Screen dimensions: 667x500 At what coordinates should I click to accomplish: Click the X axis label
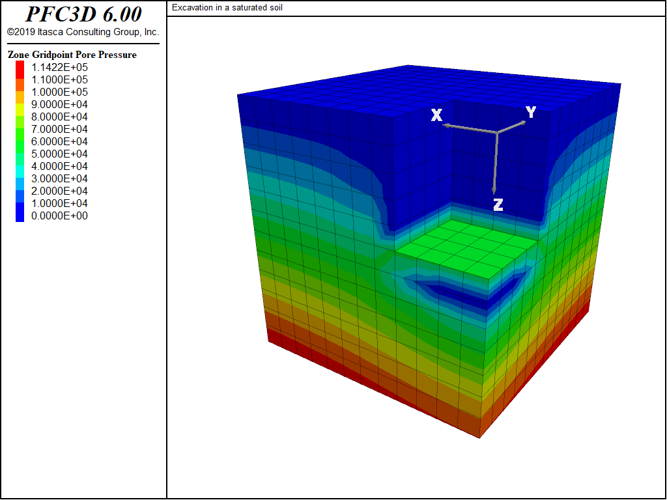click(x=437, y=115)
